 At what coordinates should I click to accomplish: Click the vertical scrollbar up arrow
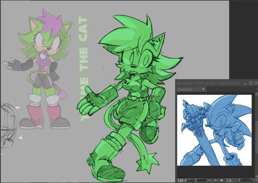tap(257, 94)
